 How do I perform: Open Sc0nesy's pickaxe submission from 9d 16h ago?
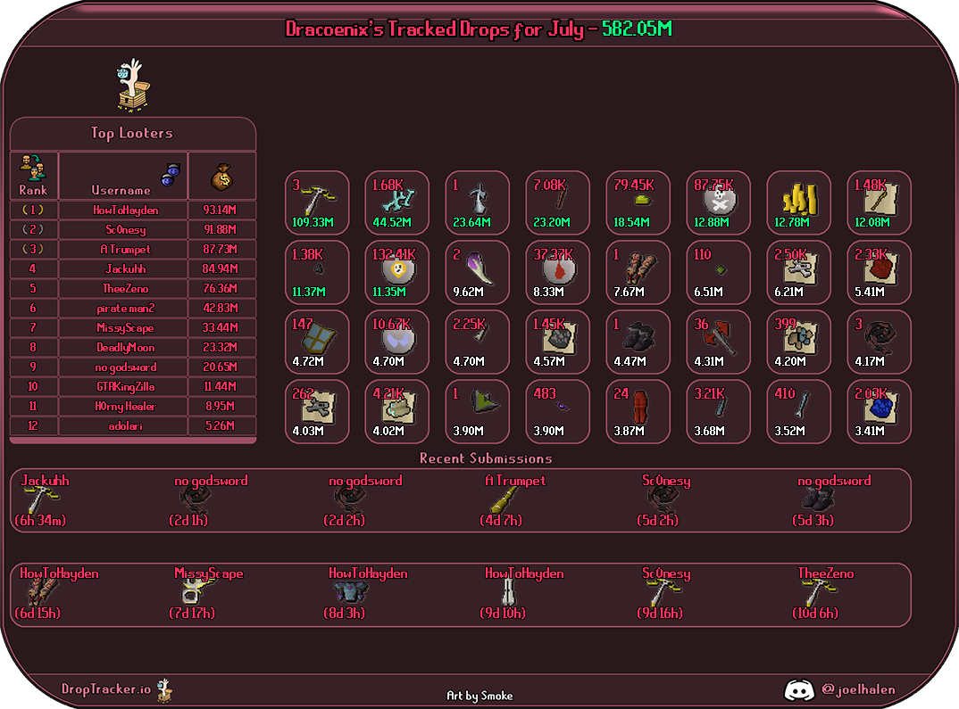(663, 593)
